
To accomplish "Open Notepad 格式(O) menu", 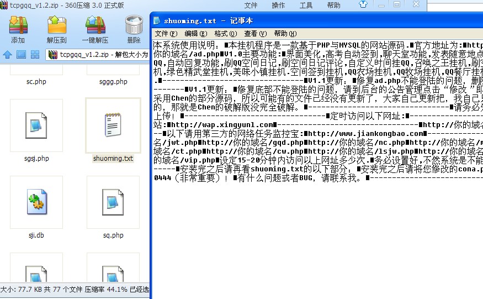I will (x=225, y=34).
